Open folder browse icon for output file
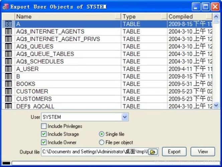Viewport: 222px width, 167px height. [x=153, y=152]
